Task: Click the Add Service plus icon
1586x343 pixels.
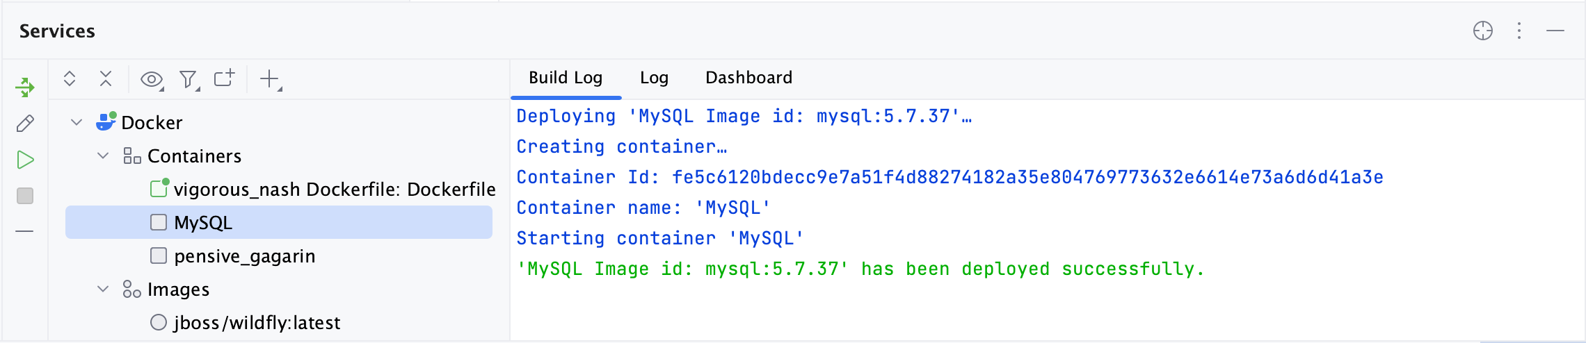Action: [269, 79]
